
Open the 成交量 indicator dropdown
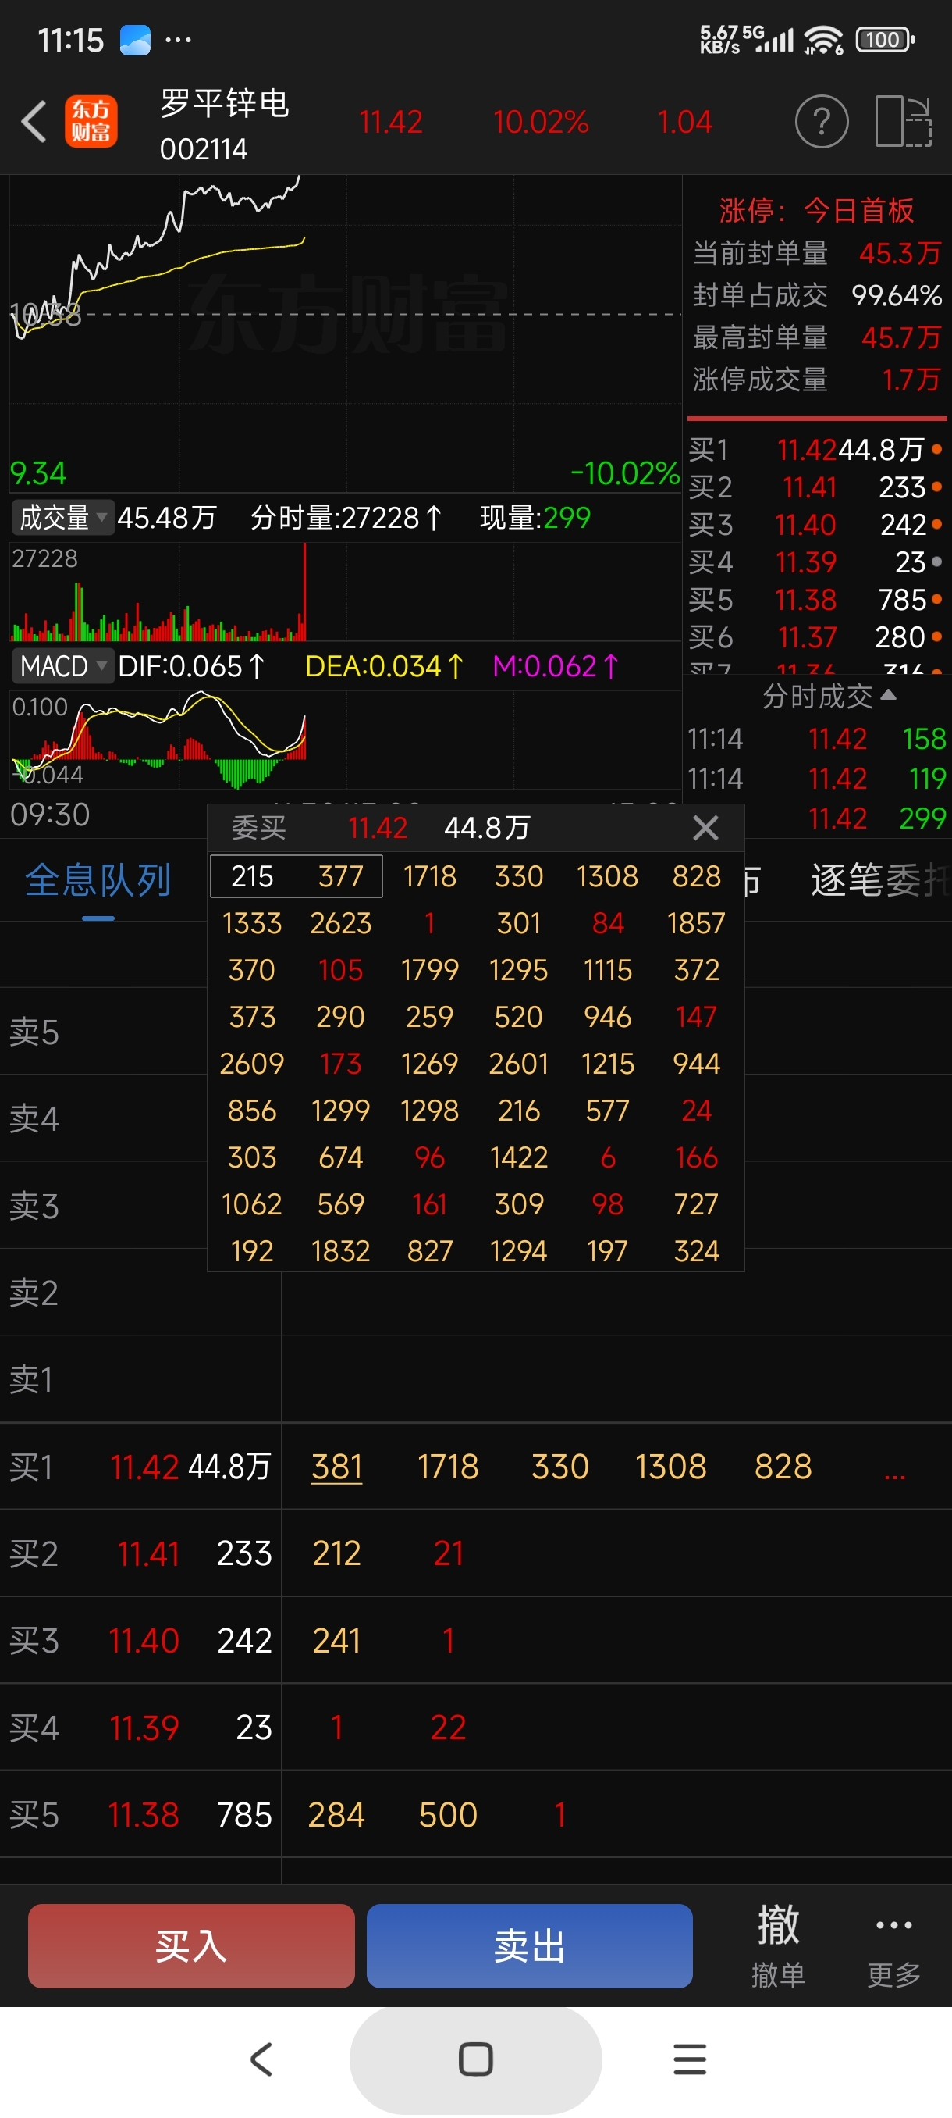(x=62, y=518)
